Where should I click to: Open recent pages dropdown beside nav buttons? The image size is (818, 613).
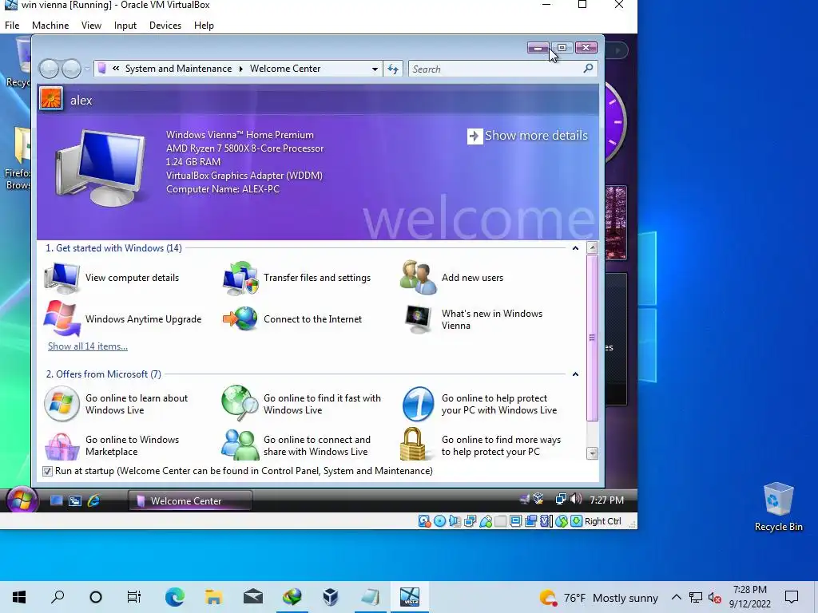(x=87, y=69)
